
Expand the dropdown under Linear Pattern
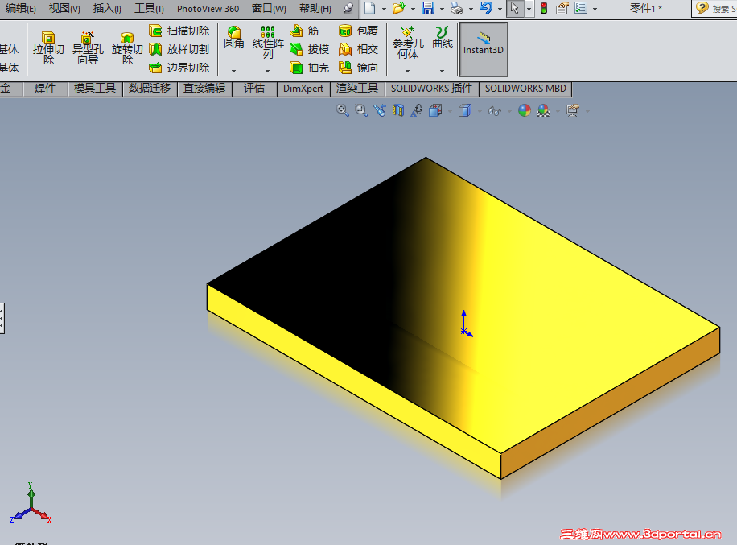267,71
